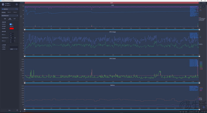The width and height of the screenshot is (207, 113).
Task: Click the CPU threshold field showing 80
Action: click(x=12, y=42)
